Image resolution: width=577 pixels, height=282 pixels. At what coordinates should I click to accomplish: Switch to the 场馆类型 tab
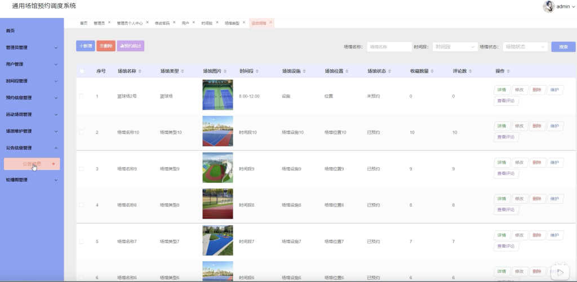[x=232, y=23]
